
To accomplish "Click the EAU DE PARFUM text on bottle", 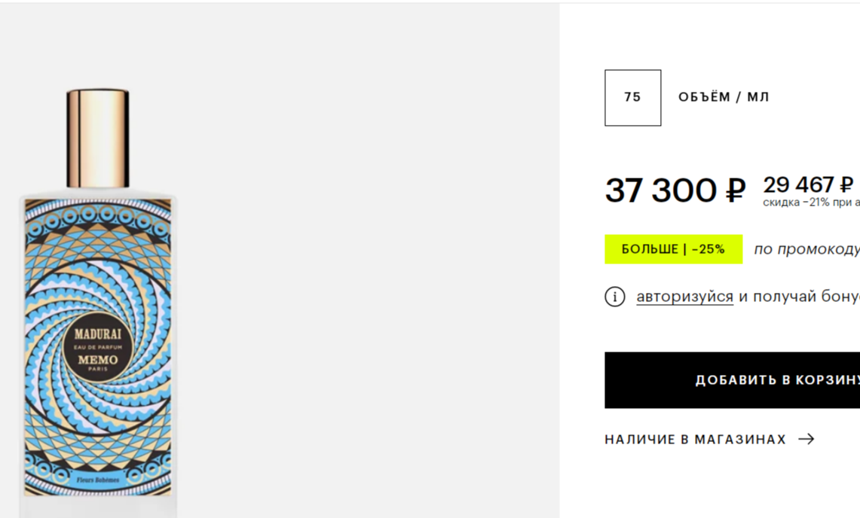I will [98, 346].
